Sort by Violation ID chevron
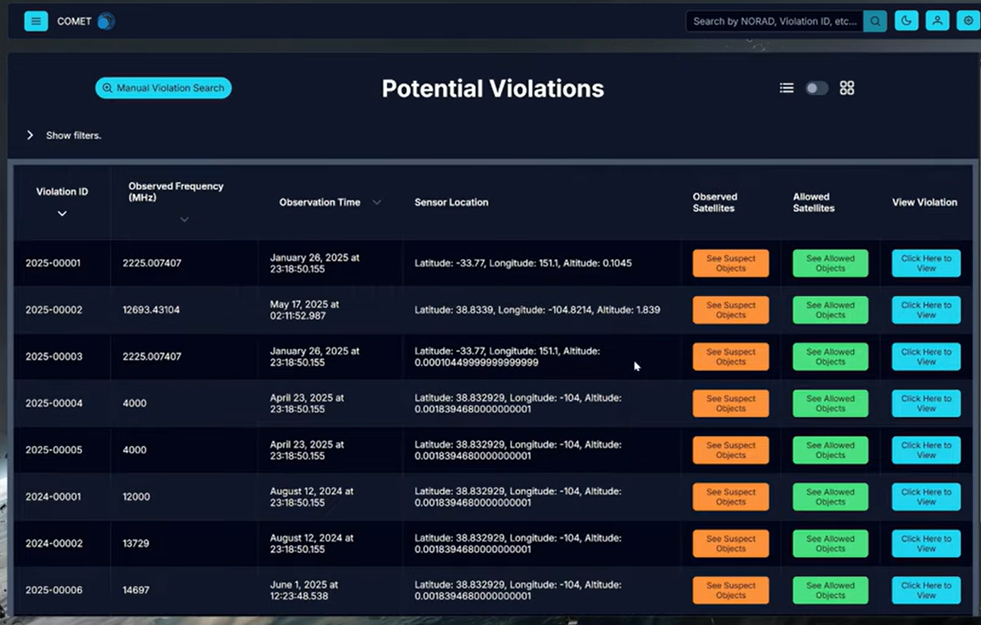 62,214
